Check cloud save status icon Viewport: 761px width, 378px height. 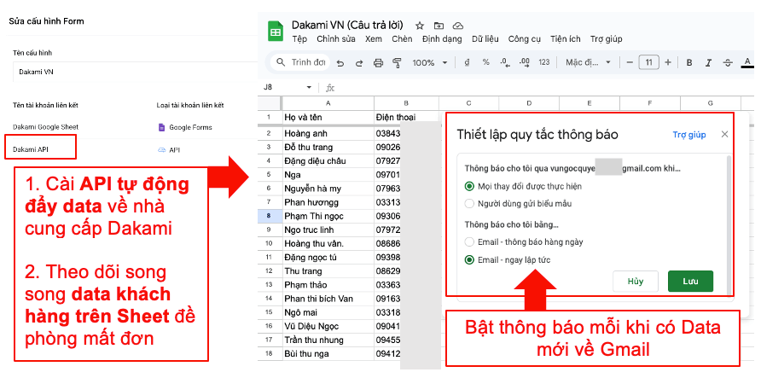(x=457, y=26)
